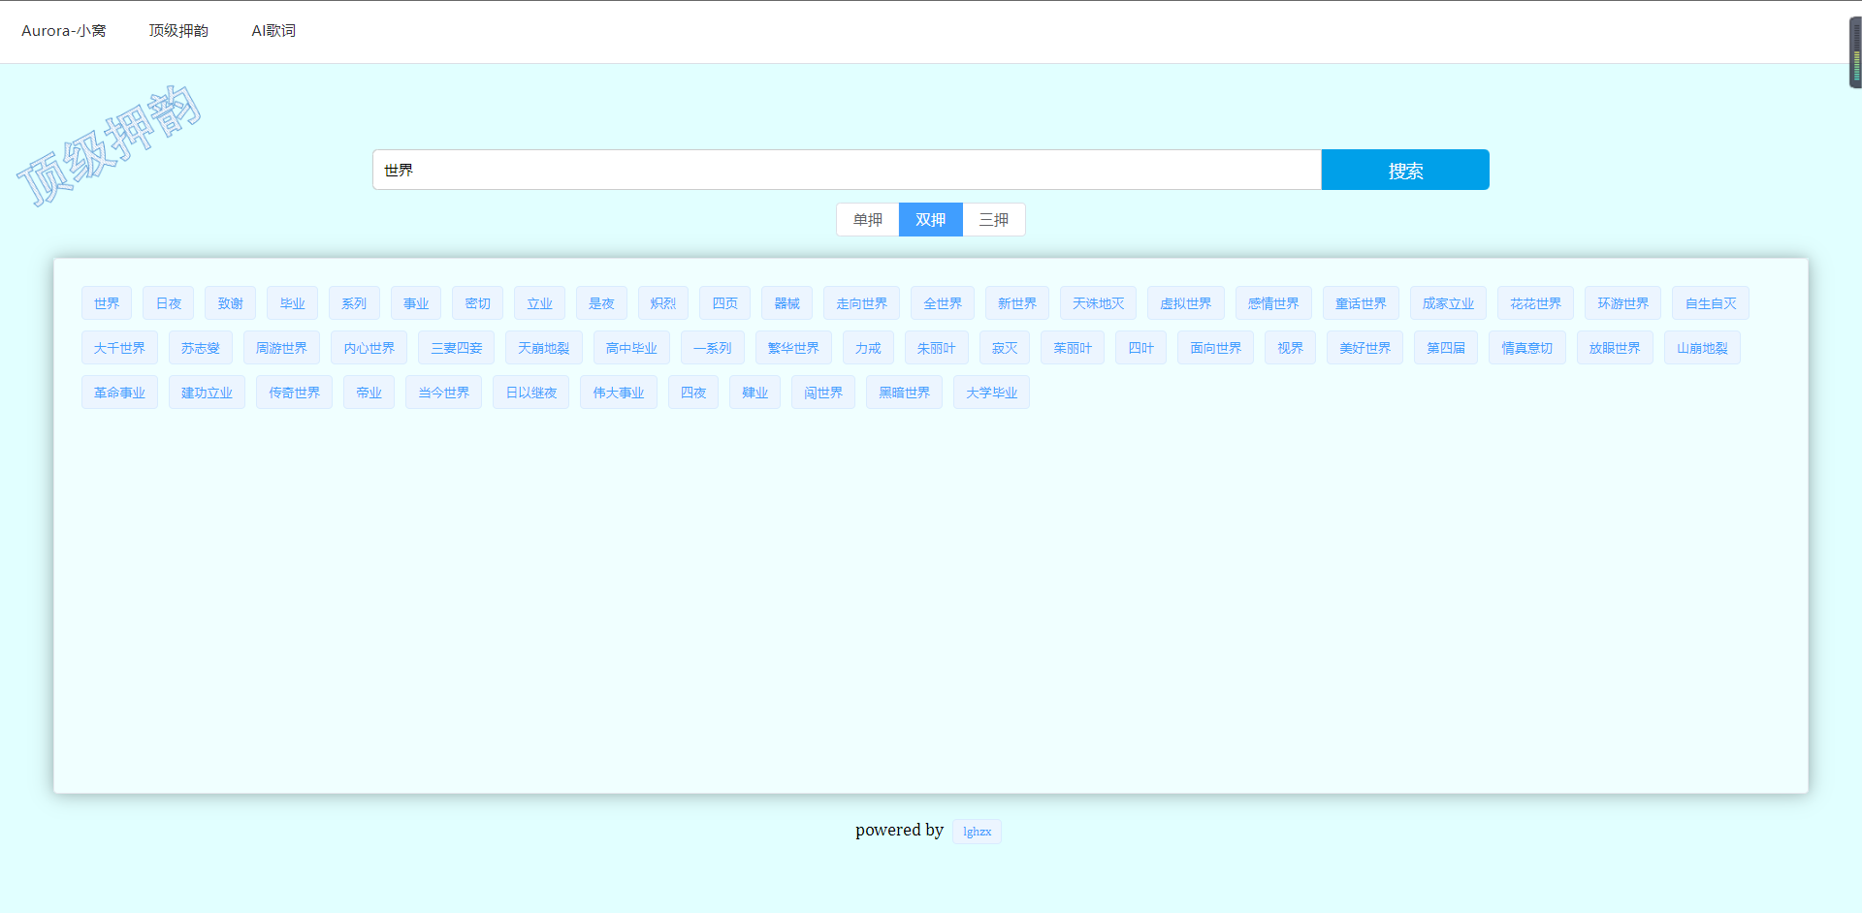Click the 茱丽叶 tag
Image resolution: width=1862 pixels, height=913 pixels.
(1073, 348)
